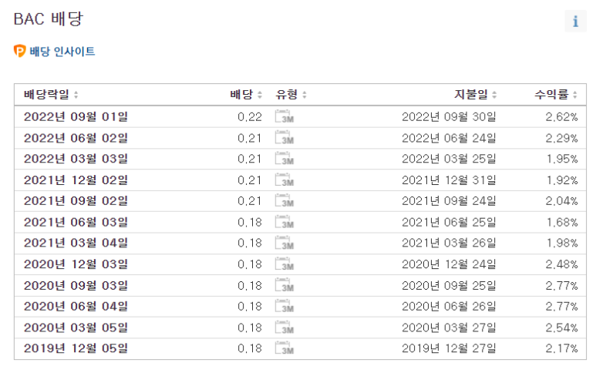Click 3M type icon in 2022년 09월 01일 row
The height and width of the screenshot is (373, 596).
pos(285,116)
